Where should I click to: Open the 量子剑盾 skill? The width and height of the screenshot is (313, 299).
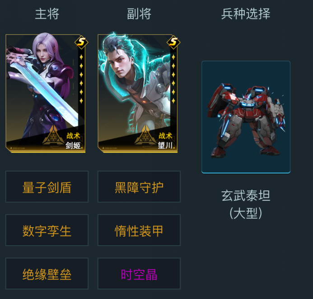coord(47,187)
